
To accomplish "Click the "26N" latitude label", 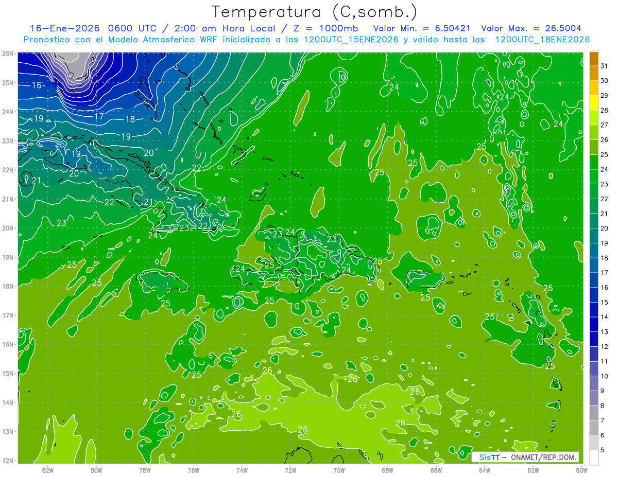I will [7, 54].
